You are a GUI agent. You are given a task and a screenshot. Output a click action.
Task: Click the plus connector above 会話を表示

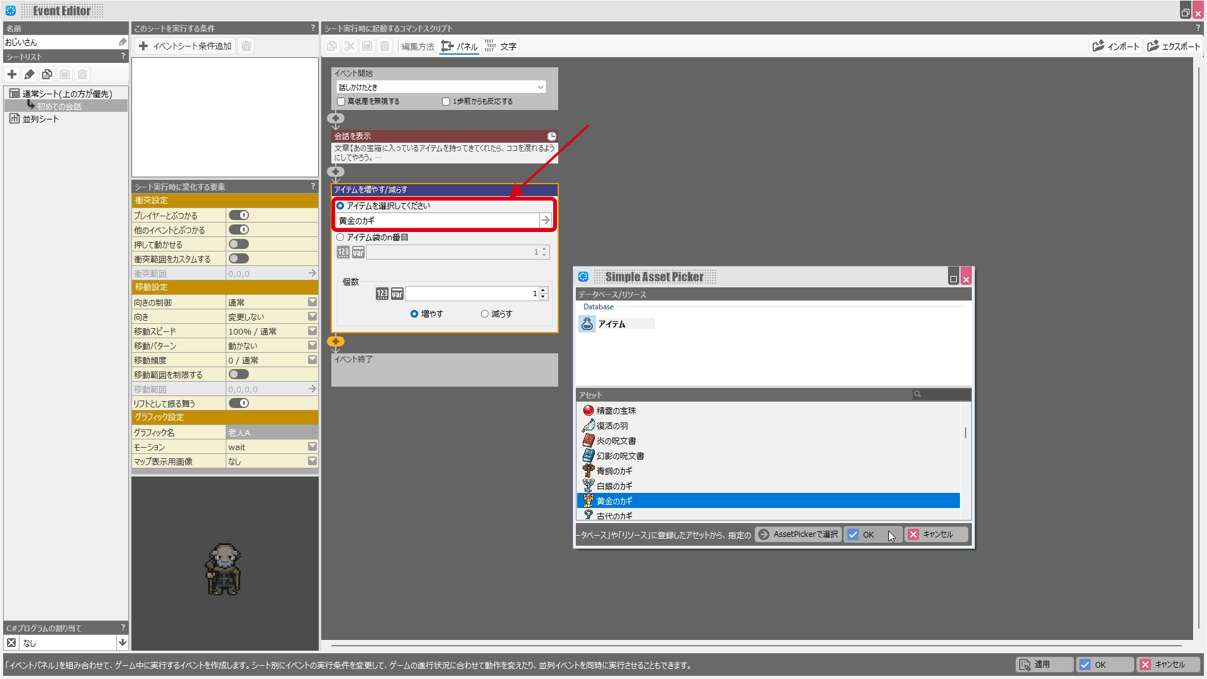[336, 118]
